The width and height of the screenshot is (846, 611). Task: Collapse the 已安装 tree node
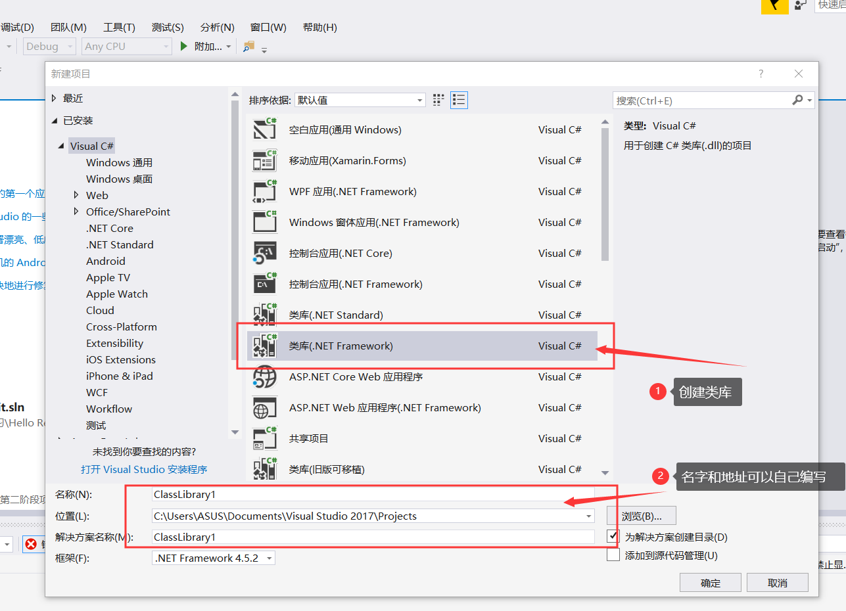[x=54, y=120]
